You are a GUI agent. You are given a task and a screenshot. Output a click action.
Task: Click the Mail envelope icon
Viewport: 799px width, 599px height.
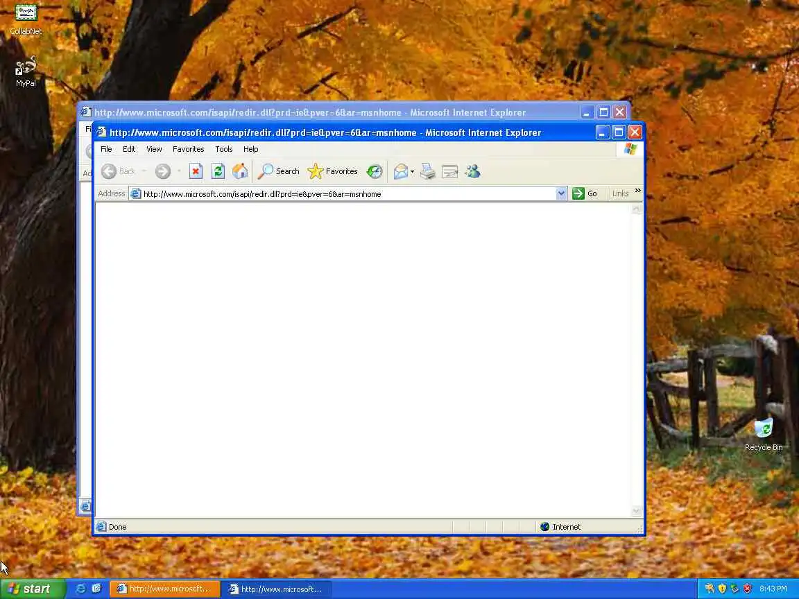tap(401, 172)
